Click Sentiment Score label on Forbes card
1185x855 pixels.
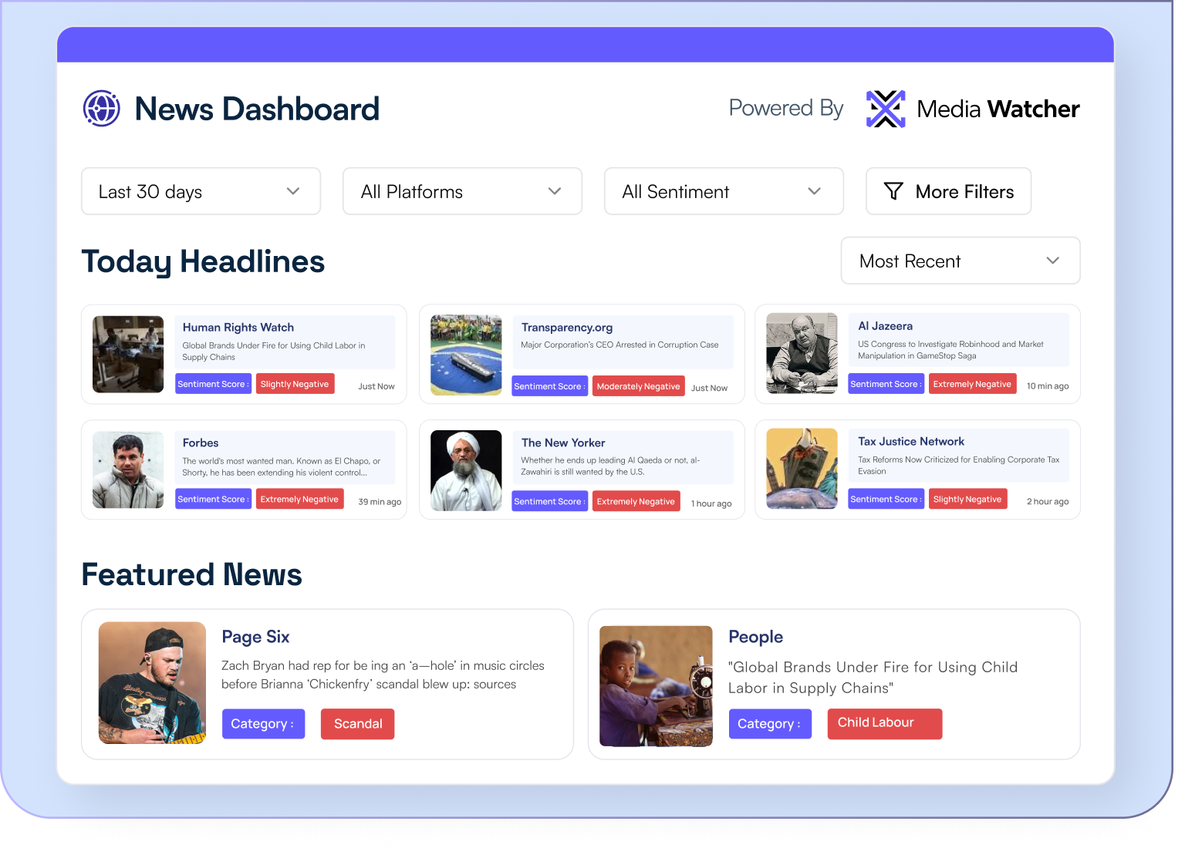point(213,499)
